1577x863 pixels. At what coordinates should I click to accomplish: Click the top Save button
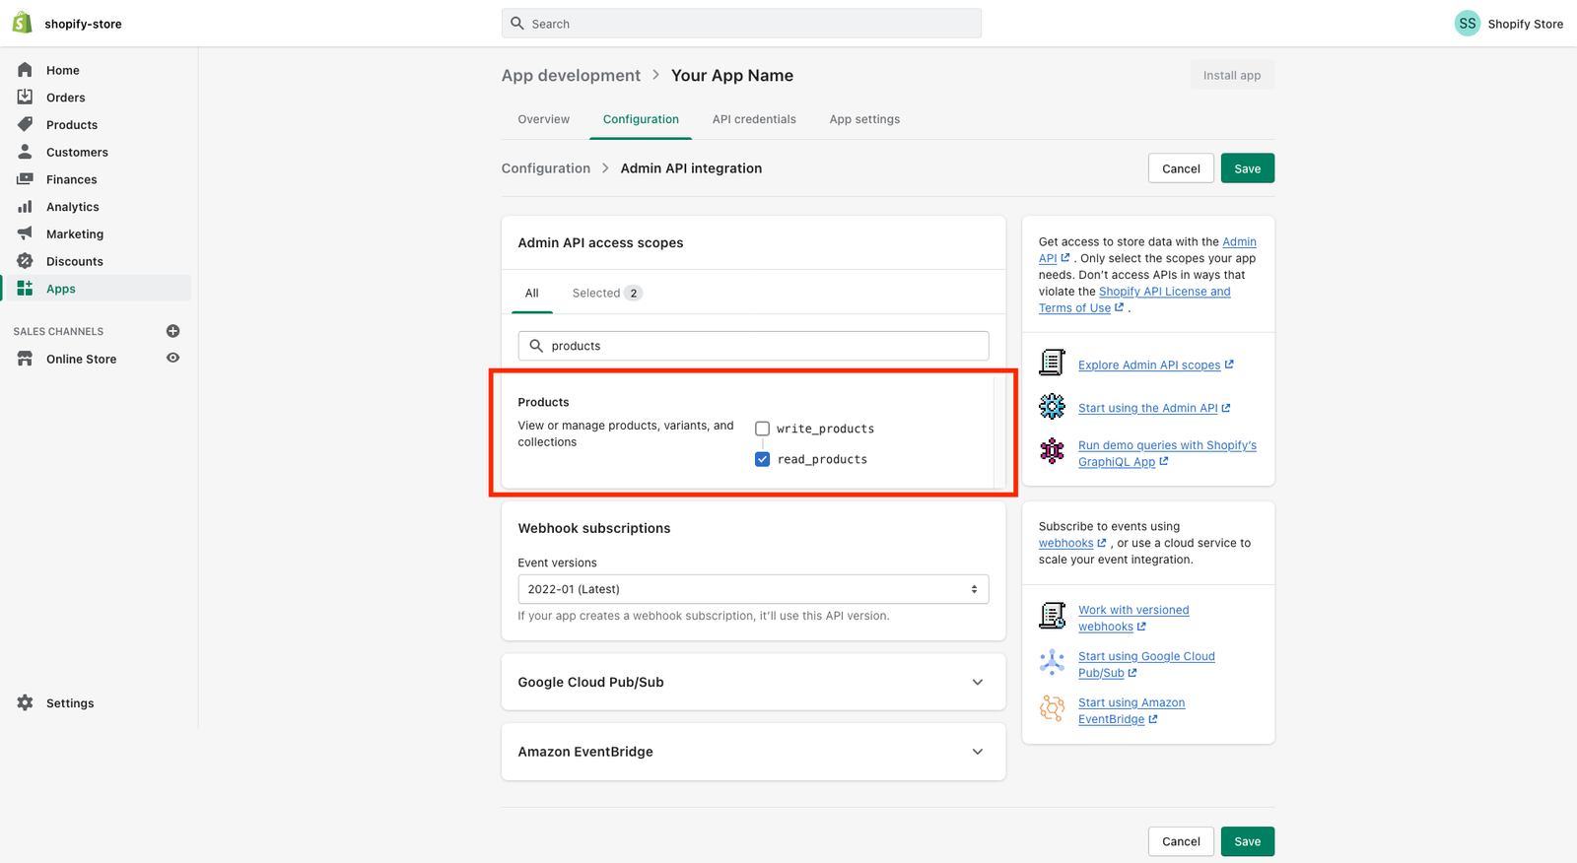[1247, 168]
